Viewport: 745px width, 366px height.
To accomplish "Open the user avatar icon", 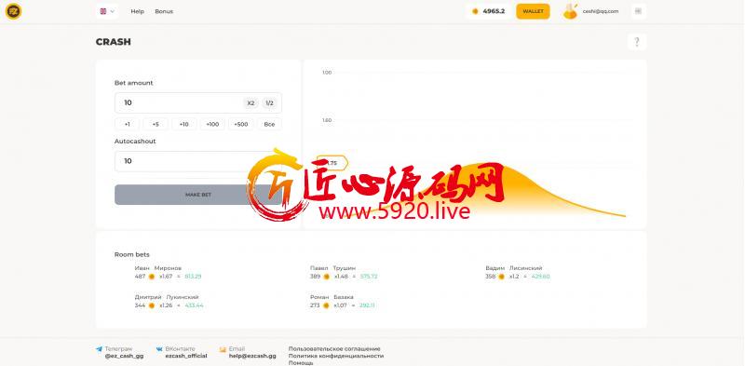I will click(570, 11).
